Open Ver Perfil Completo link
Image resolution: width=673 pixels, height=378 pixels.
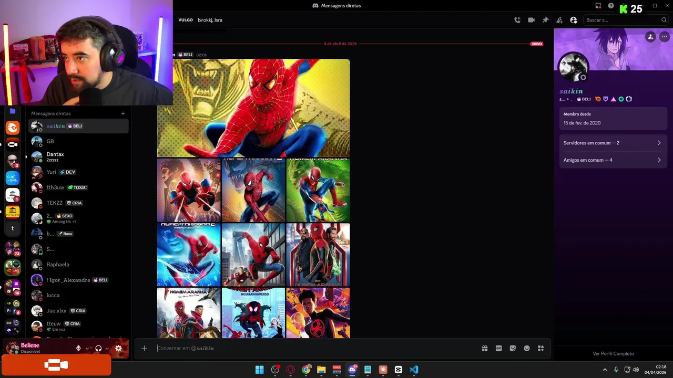[x=613, y=354]
